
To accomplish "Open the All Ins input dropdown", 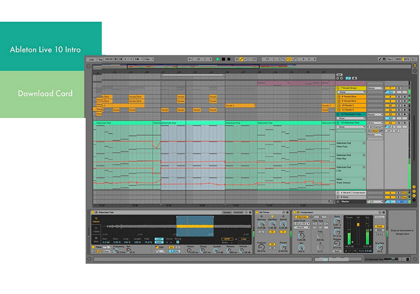I will (375, 123).
